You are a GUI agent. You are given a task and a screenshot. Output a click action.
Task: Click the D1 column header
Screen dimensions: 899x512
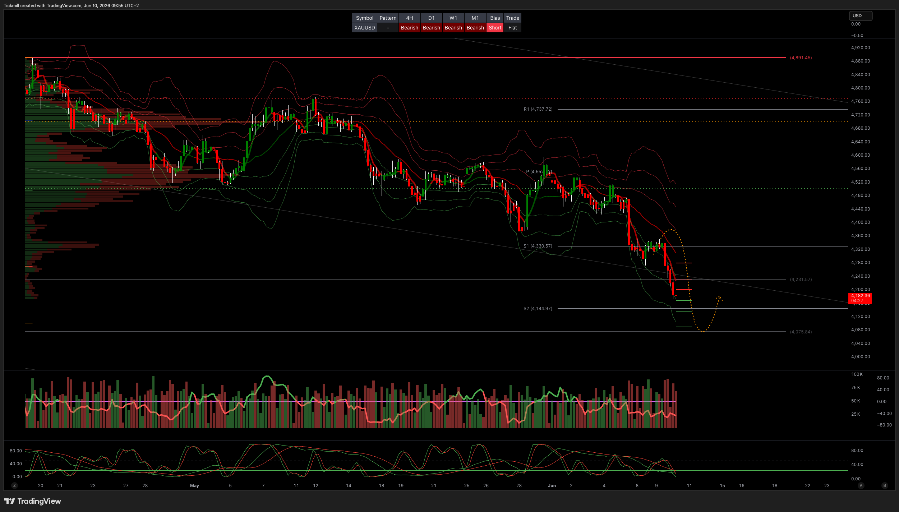pos(431,18)
